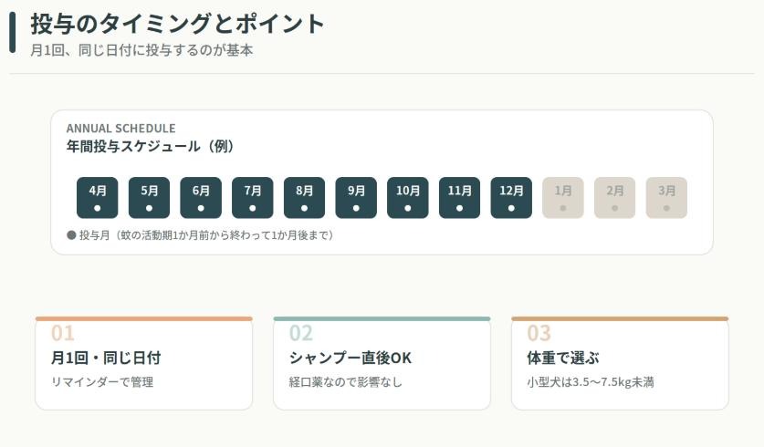Click the 12月 month tile
Viewport: 764px width, 447px height.
511,198
